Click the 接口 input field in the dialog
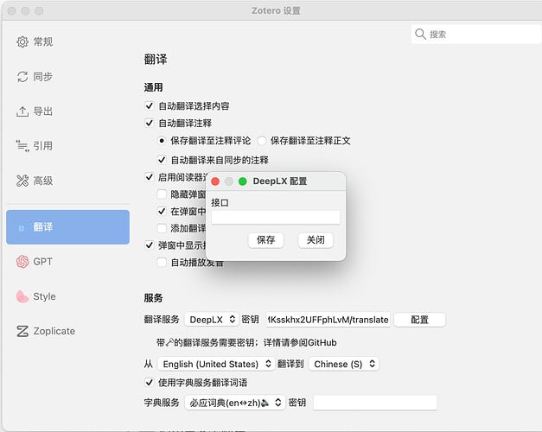Screen dimensions: 542x432 pos(276,218)
